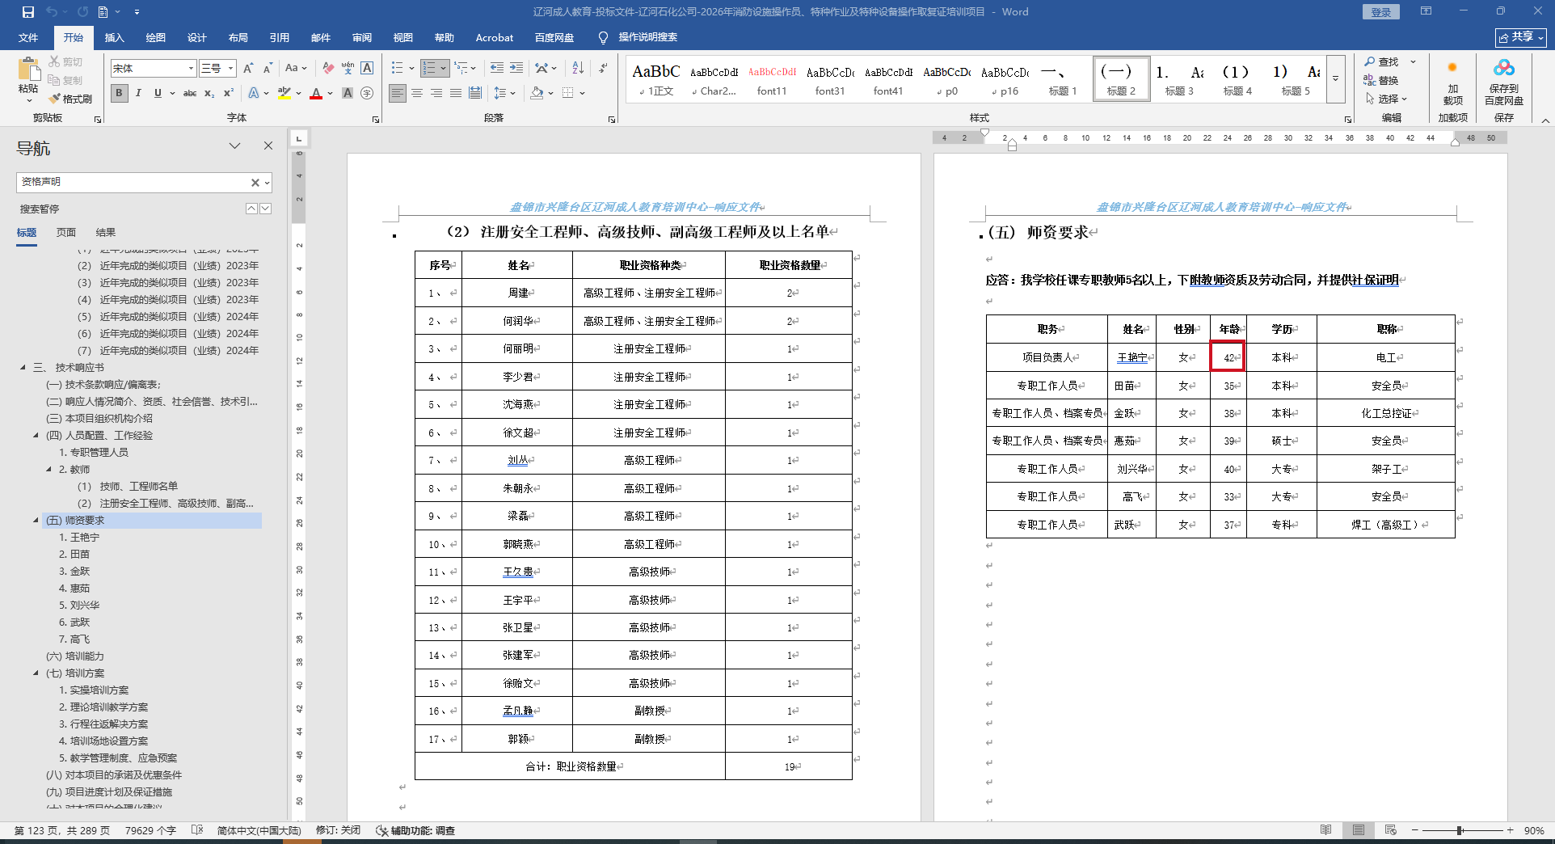Apply yellow text highlight color

pyautogui.click(x=284, y=93)
